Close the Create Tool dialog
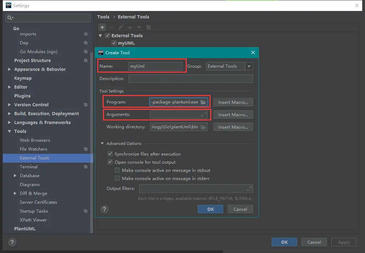 click(253, 52)
